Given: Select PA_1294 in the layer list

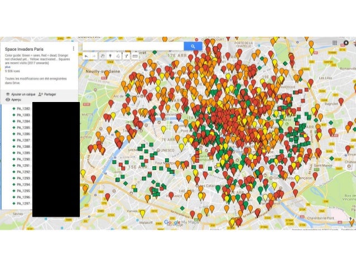Looking at the screenshot, I should tap(22, 185).
